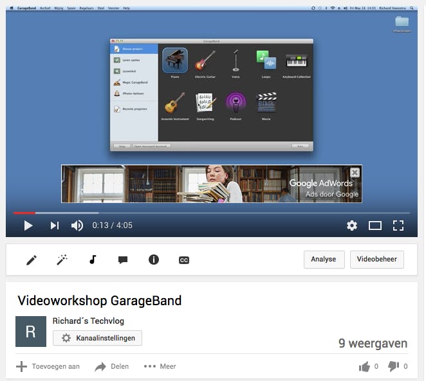
Task: Open the Venster menu
Action: [113, 8]
